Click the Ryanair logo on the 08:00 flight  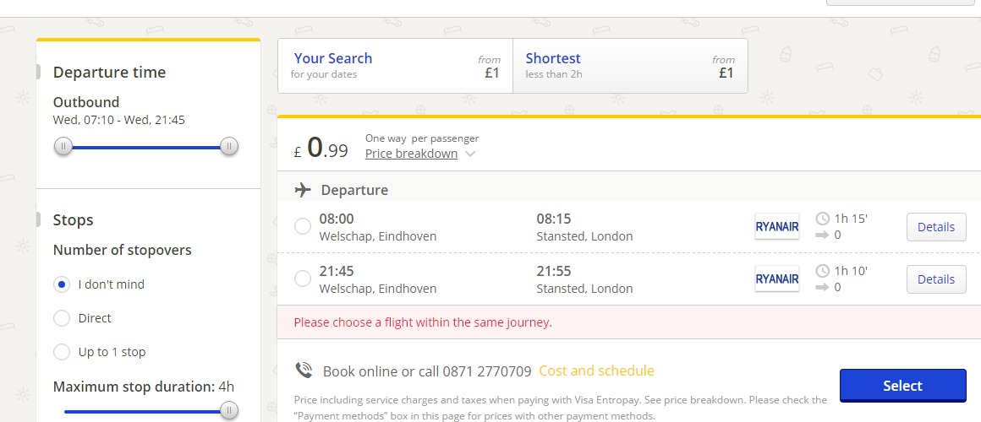777,226
